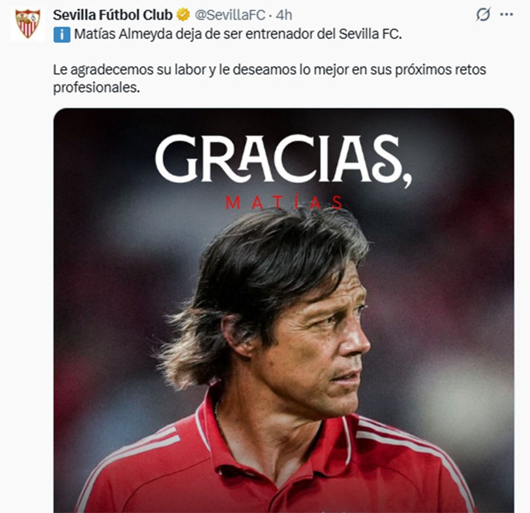Click the blue info emoji icon

62,34
